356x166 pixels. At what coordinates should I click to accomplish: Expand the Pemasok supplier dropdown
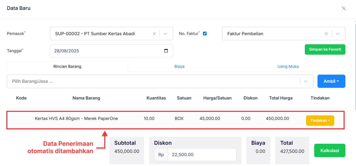pos(166,33)
